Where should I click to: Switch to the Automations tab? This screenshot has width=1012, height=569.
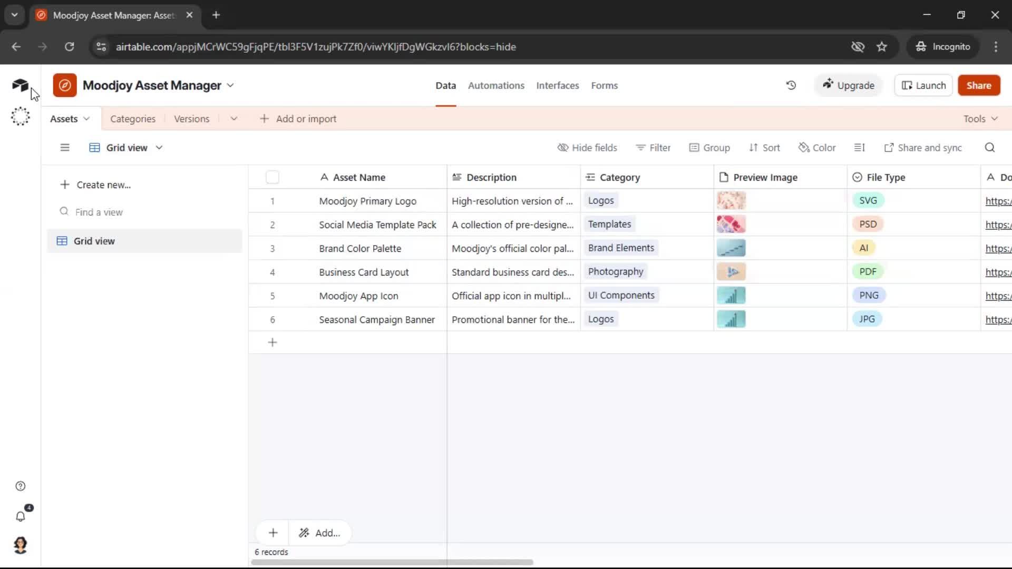click(x=496, y=85)
